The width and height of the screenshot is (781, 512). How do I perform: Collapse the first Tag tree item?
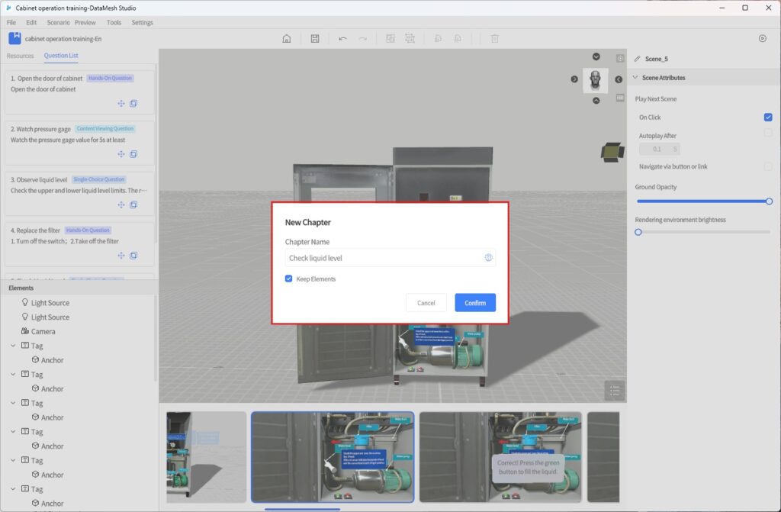coord(13,346)
